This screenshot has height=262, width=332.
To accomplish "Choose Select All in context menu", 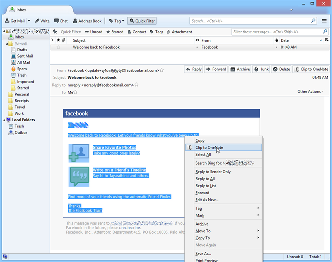I will click(x=224, y=155).
